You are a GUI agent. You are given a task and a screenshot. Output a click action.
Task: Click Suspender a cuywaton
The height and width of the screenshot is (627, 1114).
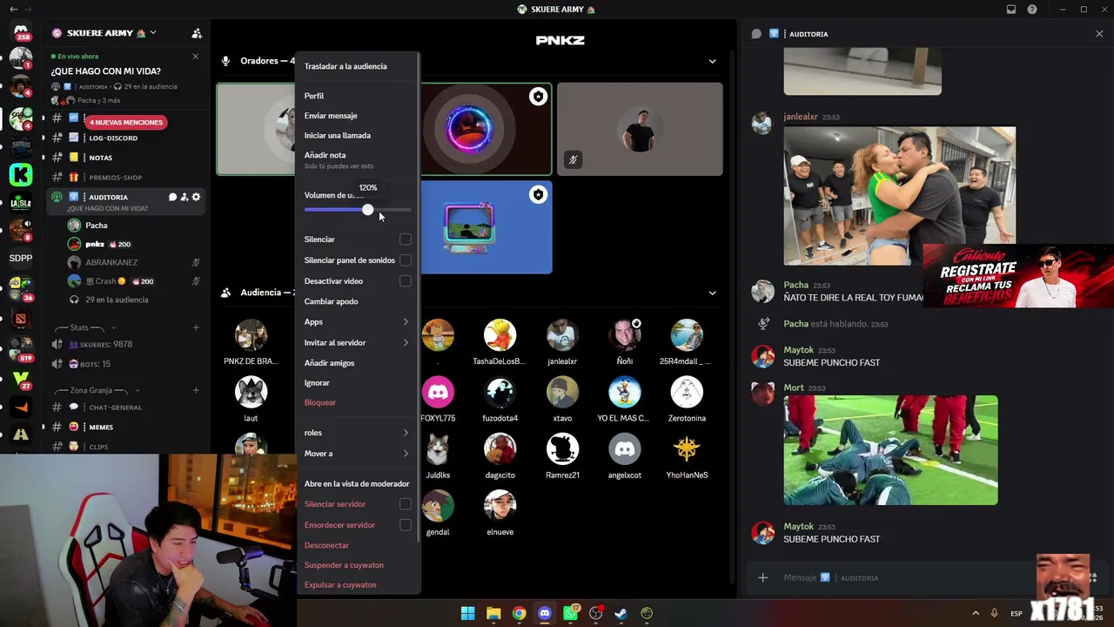click(344, 565)
